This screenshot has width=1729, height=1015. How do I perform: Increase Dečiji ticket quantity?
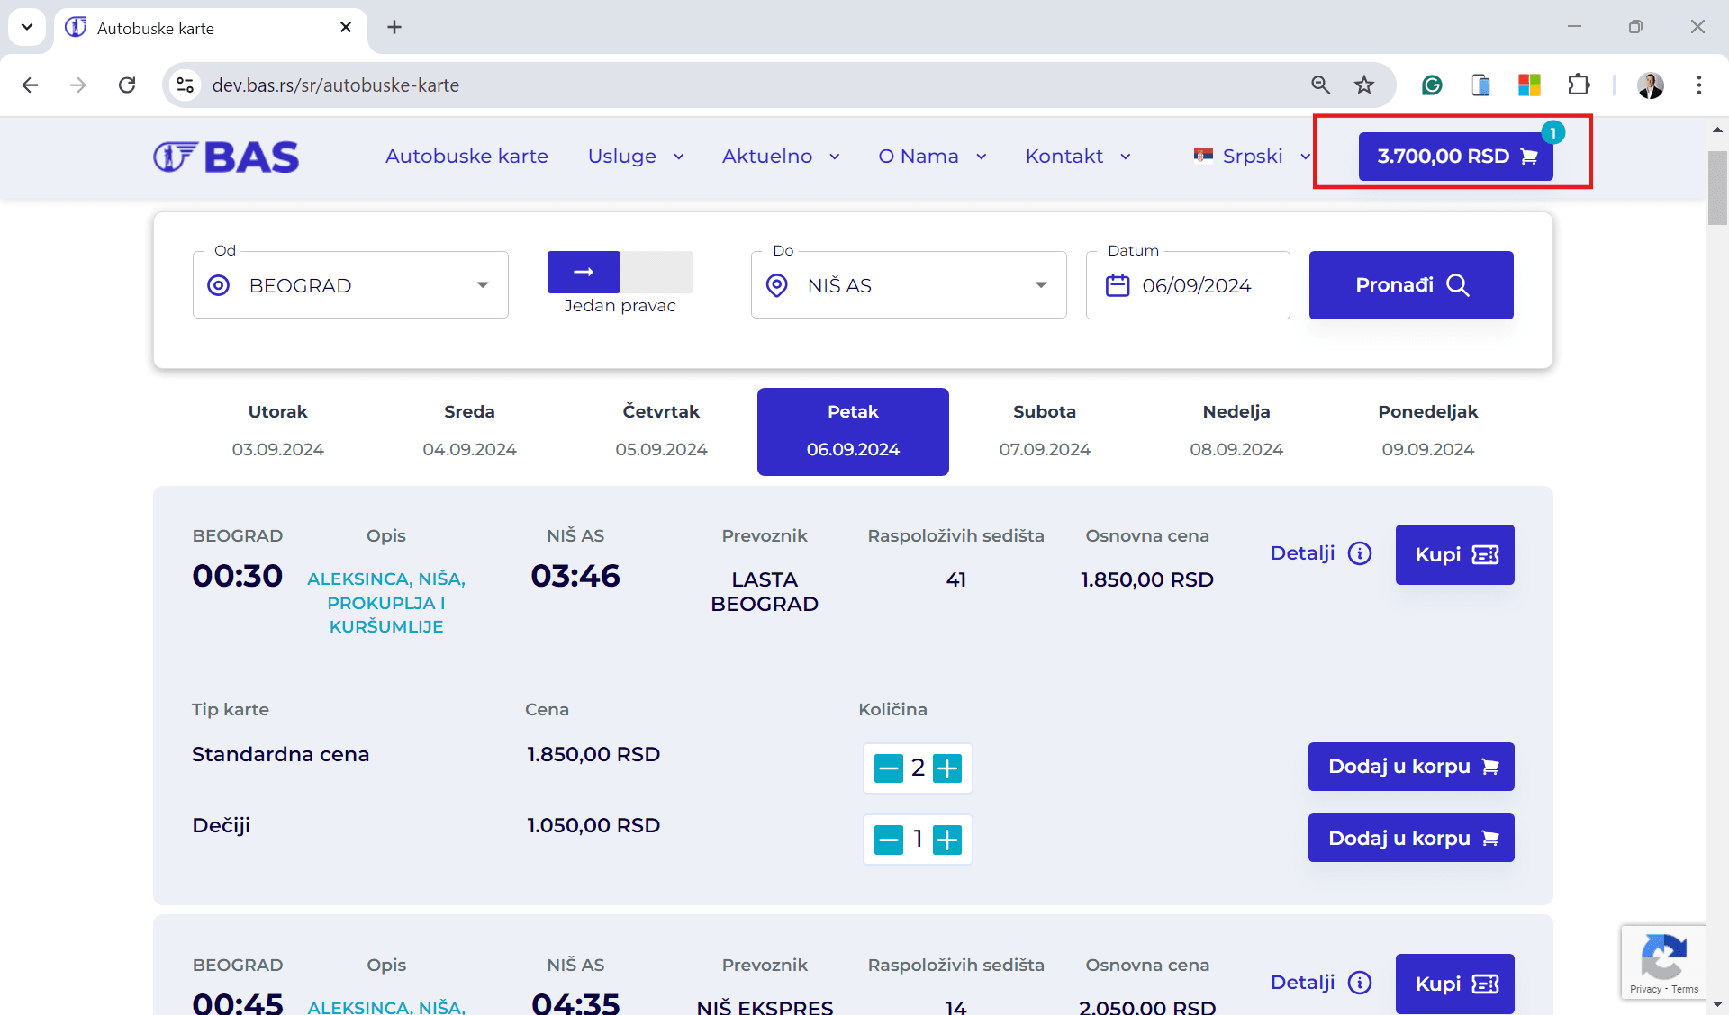[x=947, y=840]
